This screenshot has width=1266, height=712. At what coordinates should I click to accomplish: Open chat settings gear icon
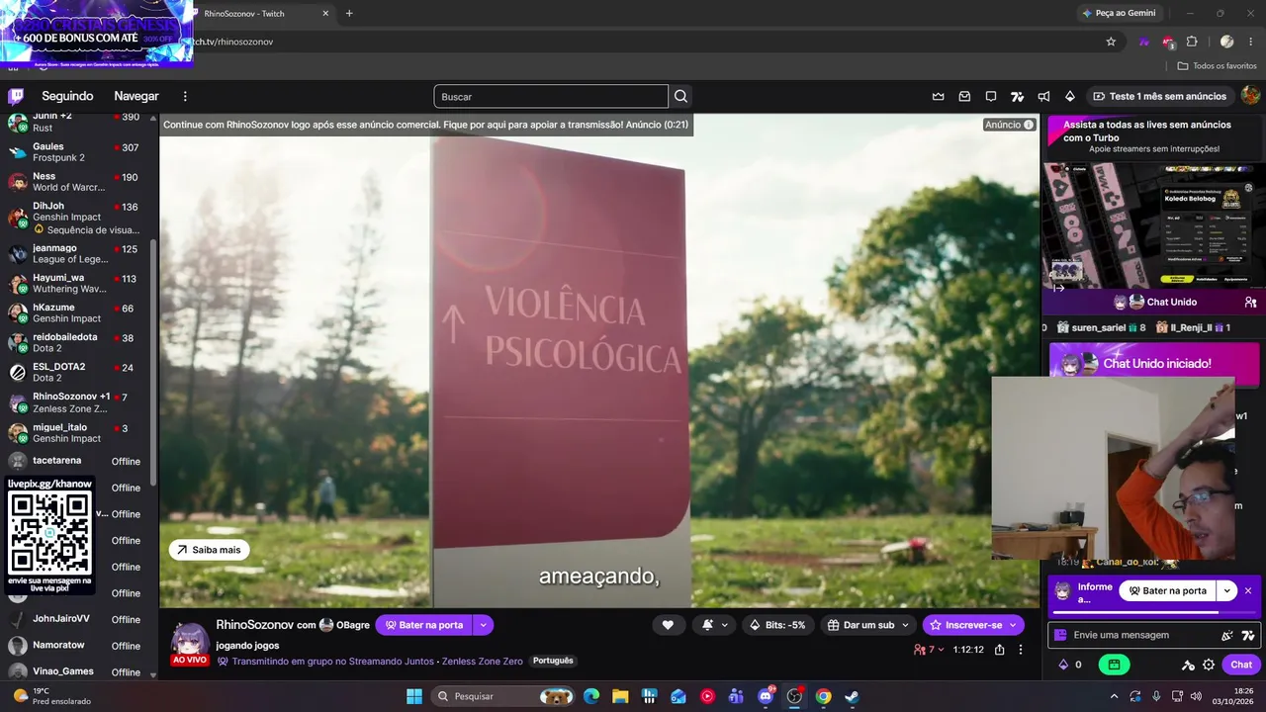click(1209, 665)
